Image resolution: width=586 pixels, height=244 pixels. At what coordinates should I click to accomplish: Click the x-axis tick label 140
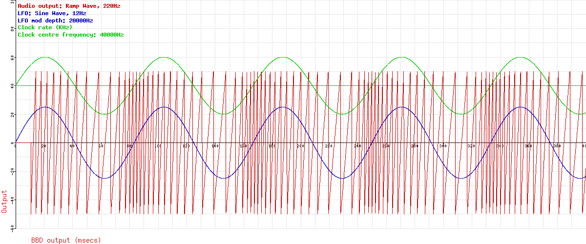click(x=215, y=146)
